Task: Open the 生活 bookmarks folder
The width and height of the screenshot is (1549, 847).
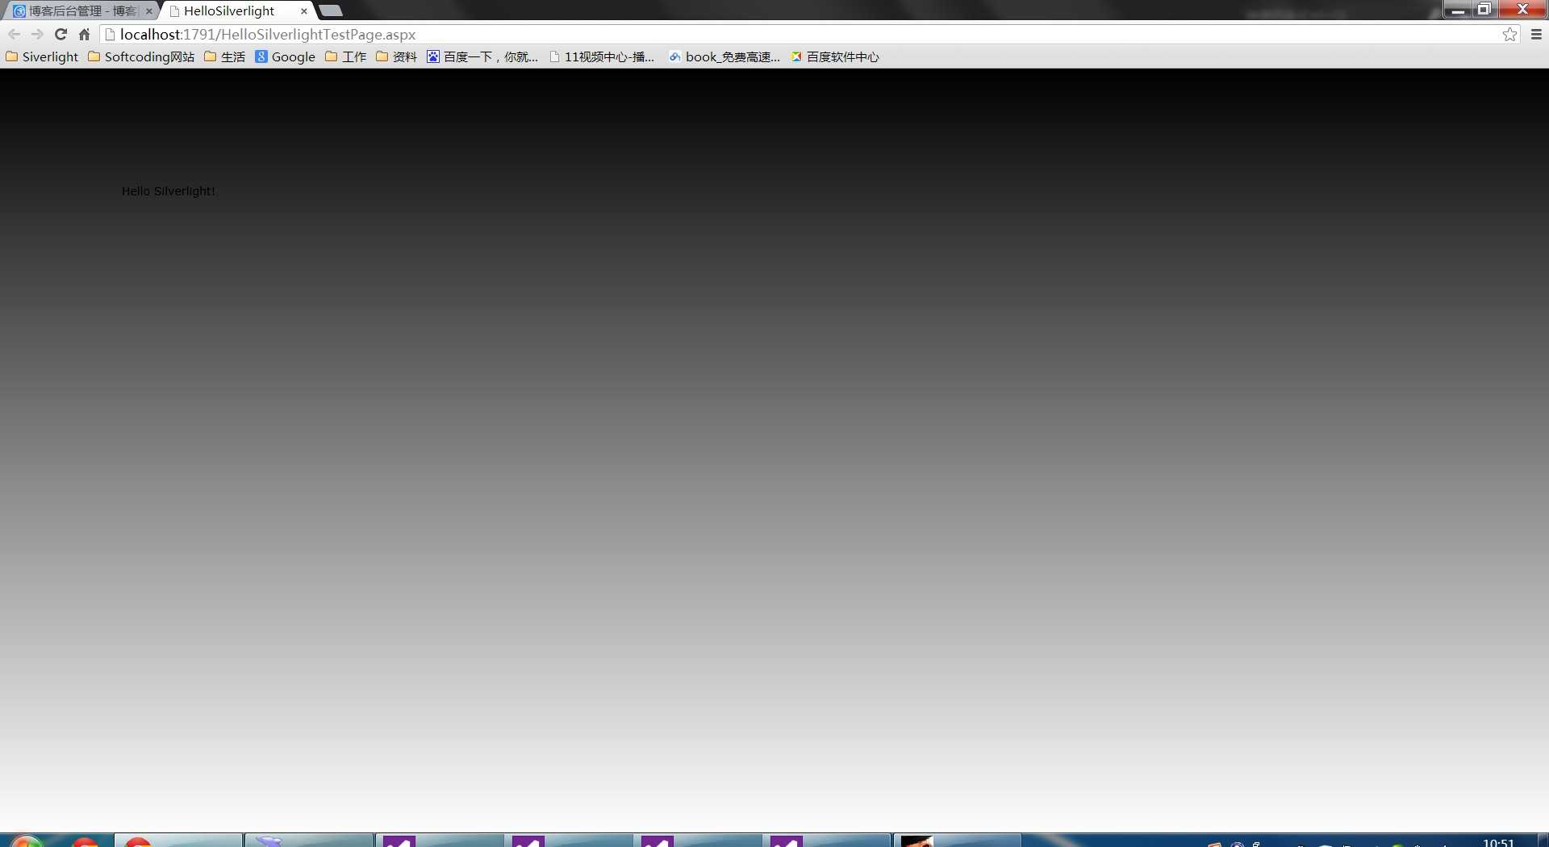Action: (224, 56)
